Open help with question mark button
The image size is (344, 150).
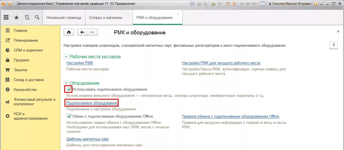334,46
